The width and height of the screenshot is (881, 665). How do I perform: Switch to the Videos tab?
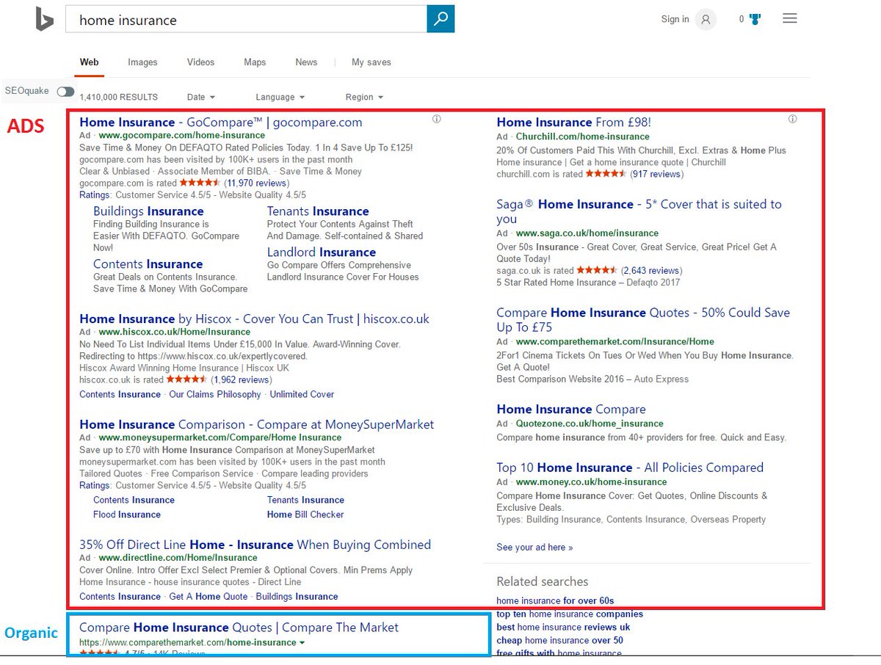coord(200,62)
